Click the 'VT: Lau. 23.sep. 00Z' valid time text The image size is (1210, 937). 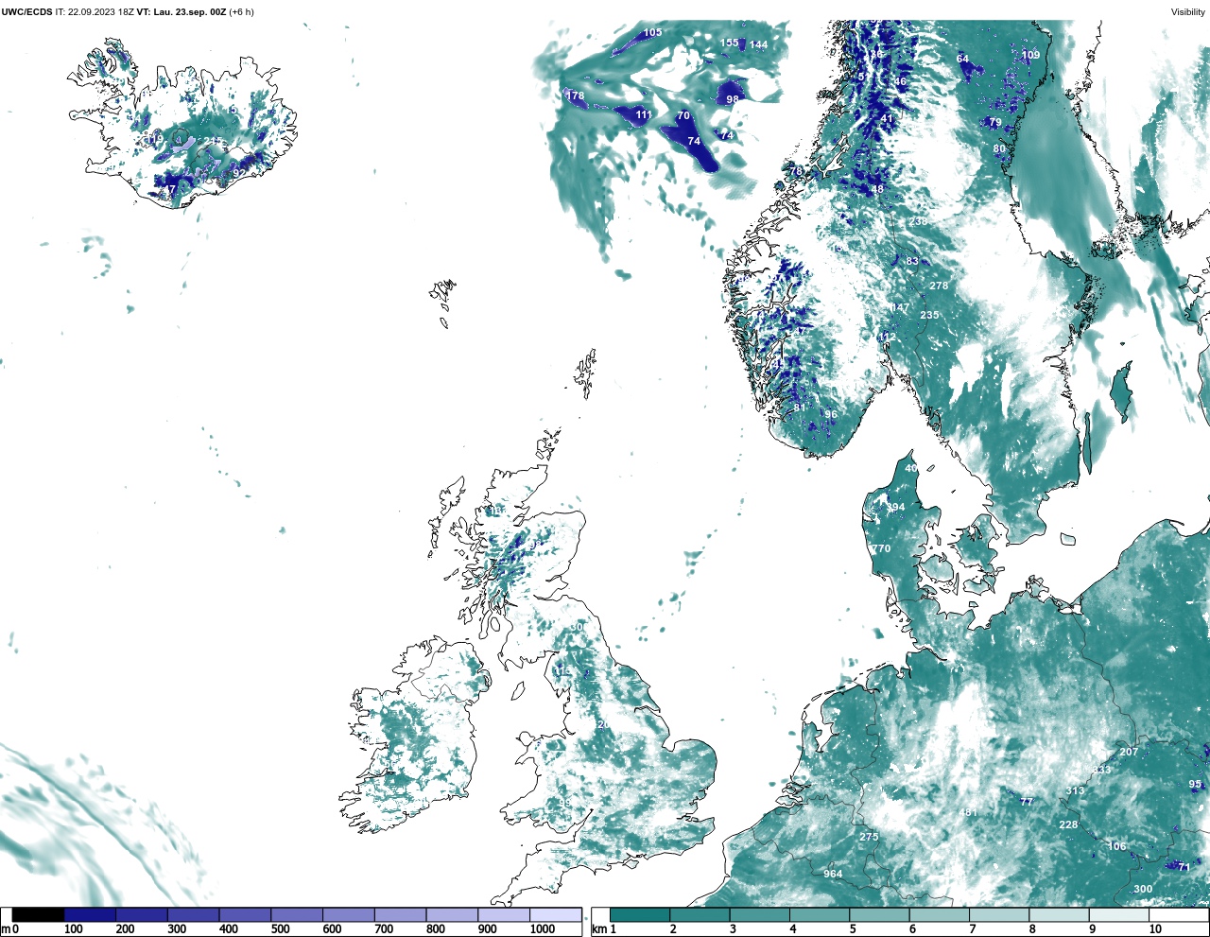[181, 12]
